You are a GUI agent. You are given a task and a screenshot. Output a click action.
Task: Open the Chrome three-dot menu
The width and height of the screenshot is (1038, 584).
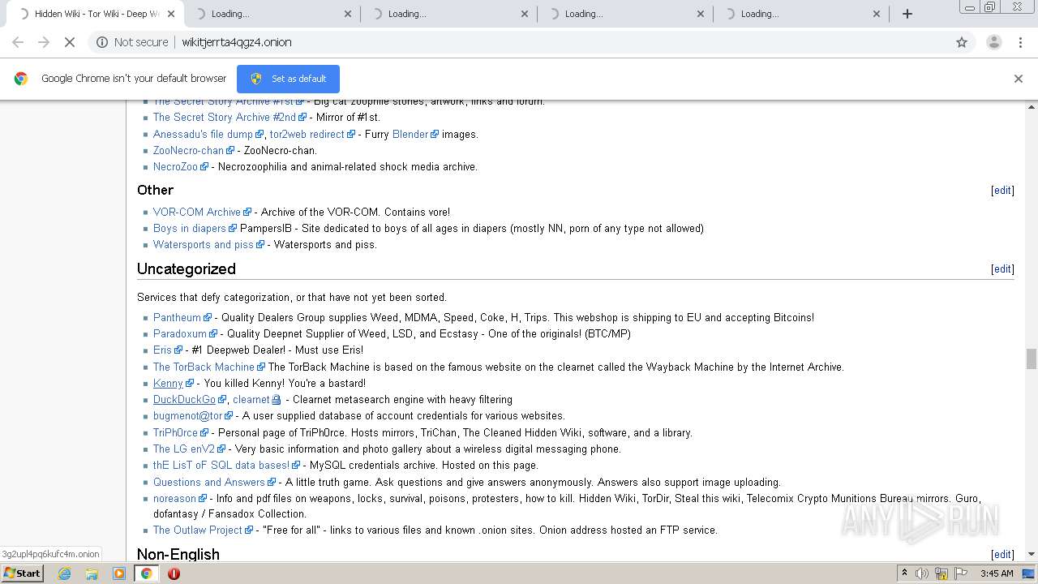coord(1021,42)
